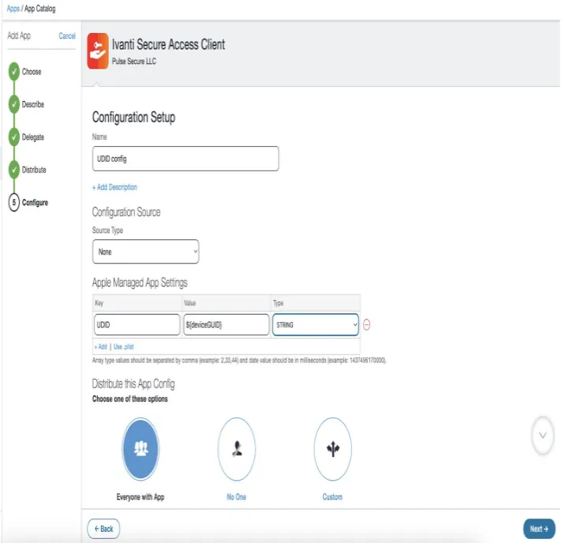Screen dimensions: 562x543
Task: Go to the Choose step
Action: pyautogui.click(x=32, y=72)
